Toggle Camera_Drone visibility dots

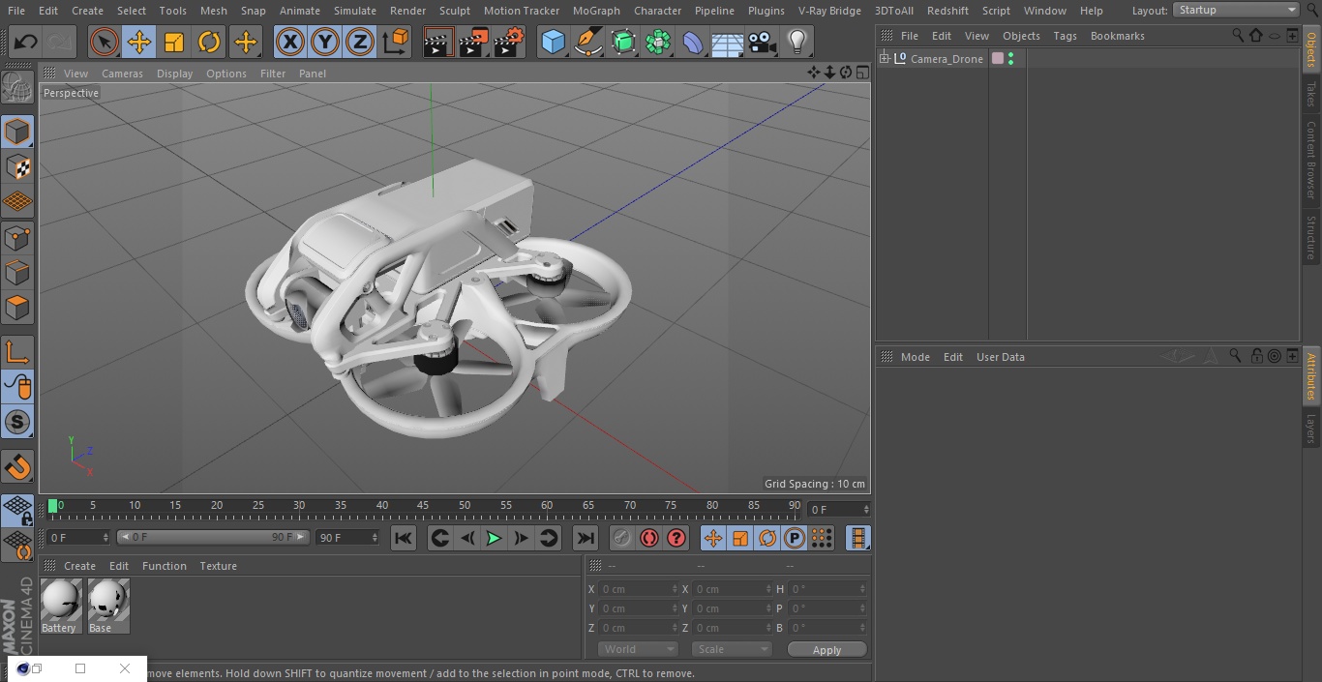tap(1010, 59)
